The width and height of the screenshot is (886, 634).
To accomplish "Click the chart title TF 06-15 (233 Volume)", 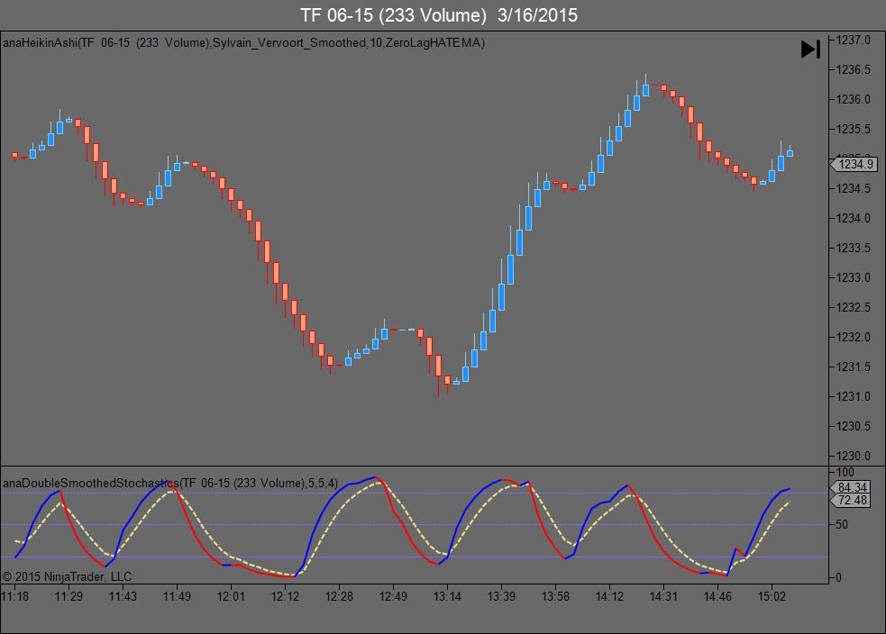I will point(393,15).
